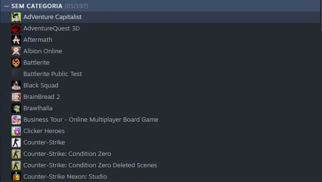Viewport: 322px width, 182px height.
Task: Select Battlerite Public Test in the list
Action: (160, 74)
